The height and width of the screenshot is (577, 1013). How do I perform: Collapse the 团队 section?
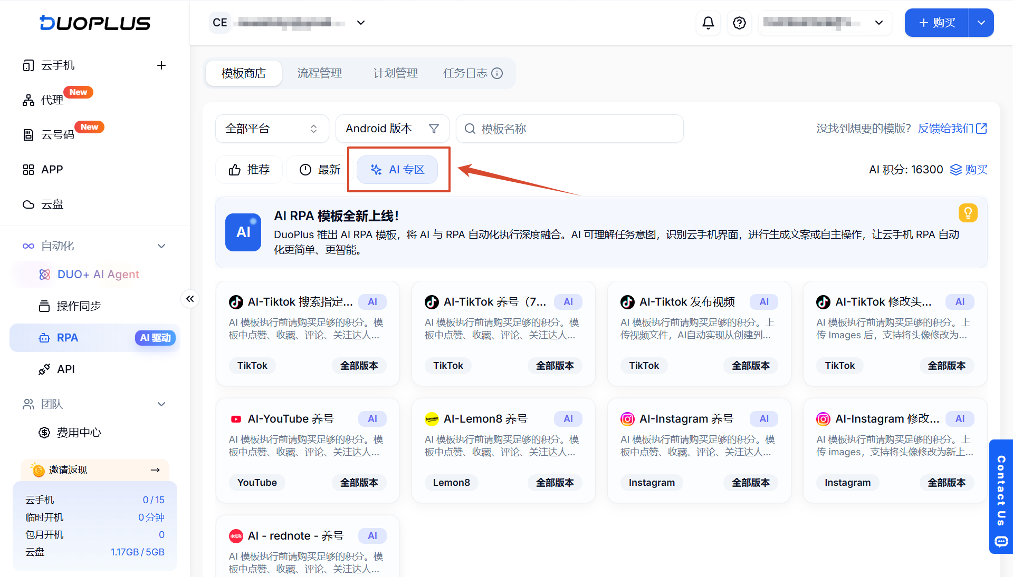pos(161,404)
